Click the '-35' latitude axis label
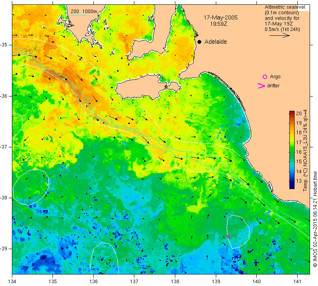The width and height of the screenshot is (318, 286). click(4, 45)
